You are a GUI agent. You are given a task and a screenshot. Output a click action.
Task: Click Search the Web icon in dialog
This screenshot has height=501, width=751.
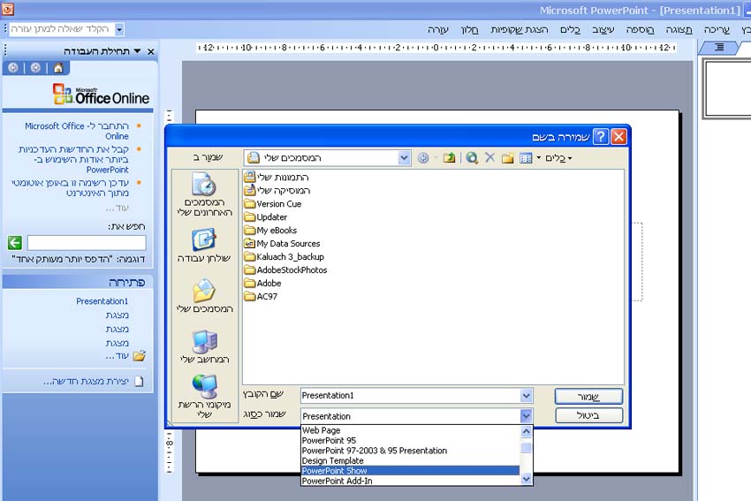pyautogui.click(x=472, y=157)
